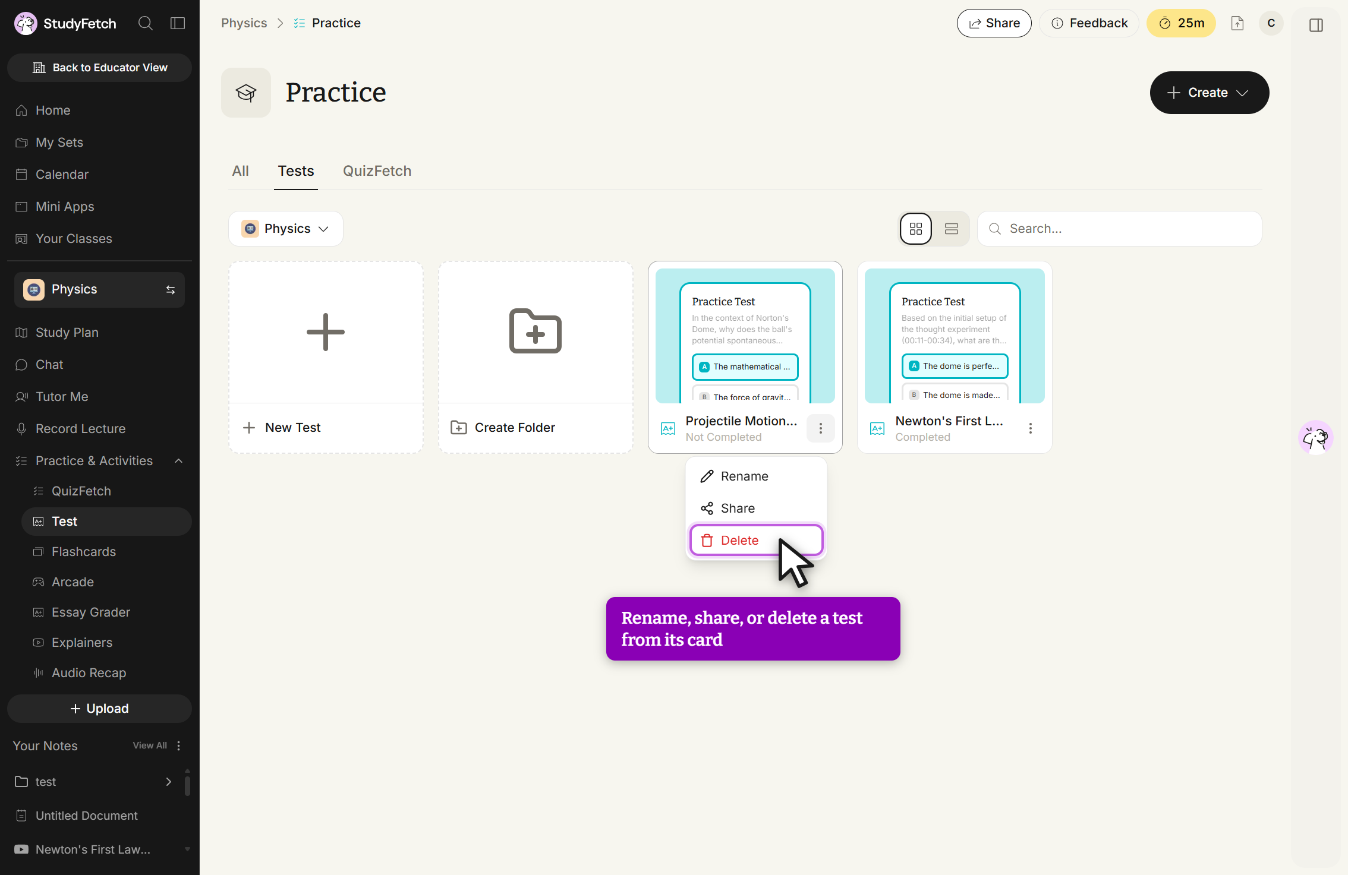Click the New Test card
This screenshot has width=1348, height=875.
(x=326, y=358)
